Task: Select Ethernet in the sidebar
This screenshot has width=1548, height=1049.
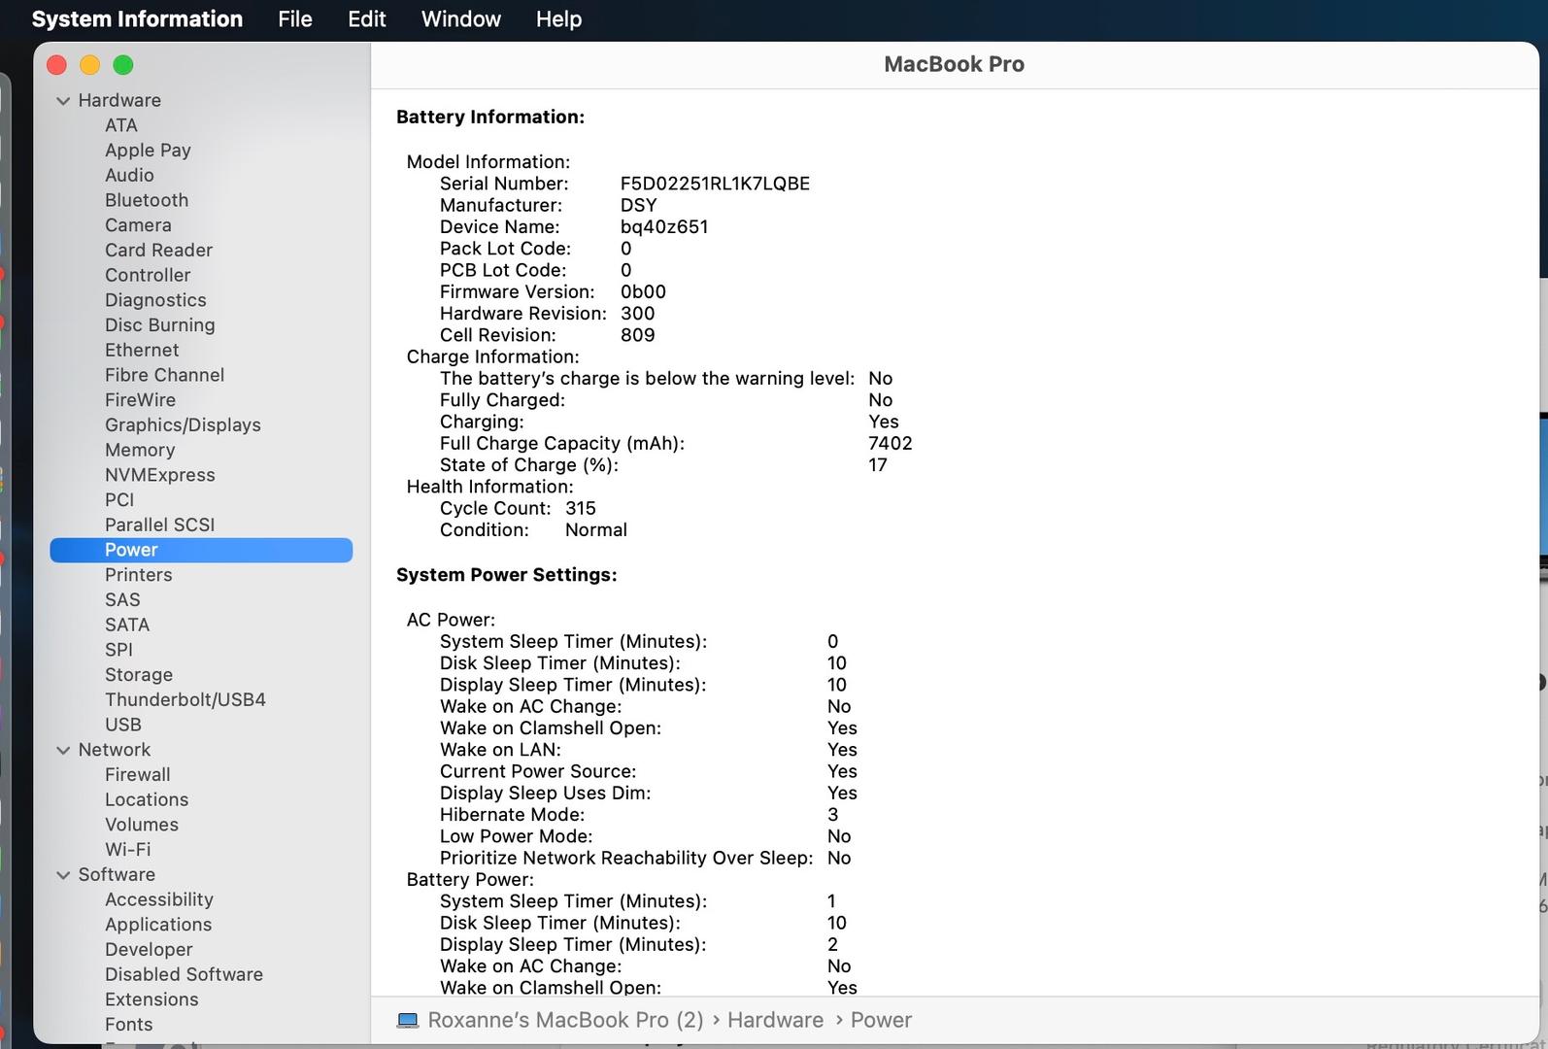Action: click(x=142, y=350)
